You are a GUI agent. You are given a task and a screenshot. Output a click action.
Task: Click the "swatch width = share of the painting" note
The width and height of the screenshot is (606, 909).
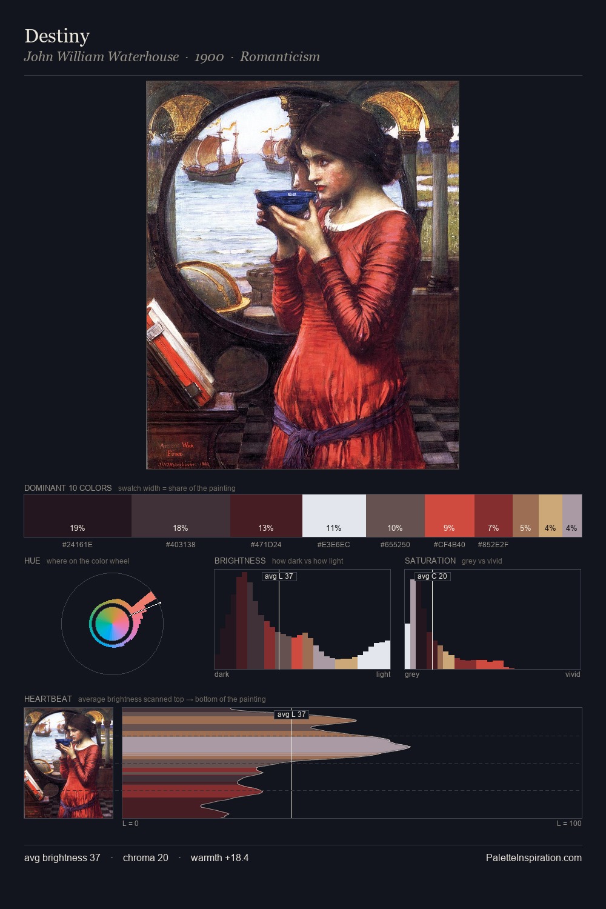tap(177, 488)
